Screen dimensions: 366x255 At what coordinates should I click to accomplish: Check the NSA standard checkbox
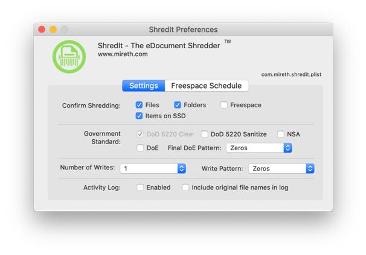click(281, 134)
